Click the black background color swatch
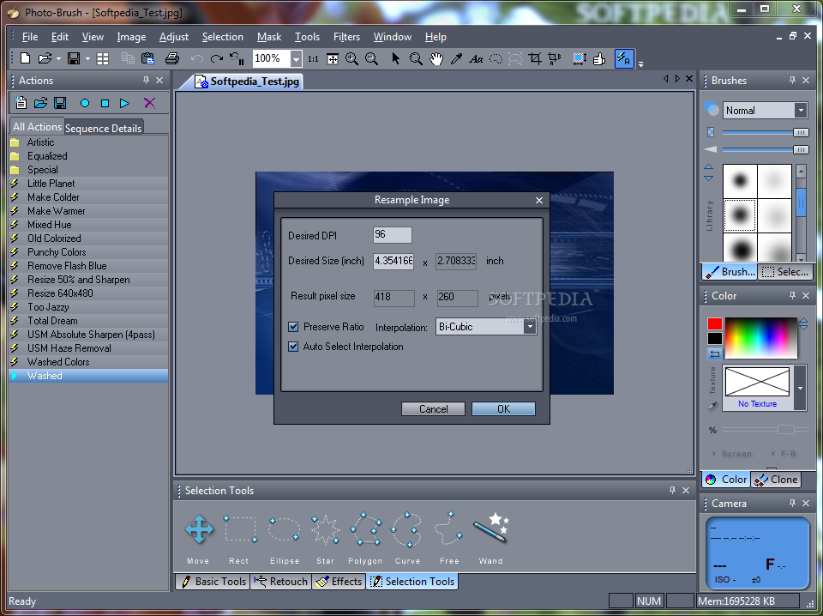Viewport: 823px width, 616px height. point(714,339)
